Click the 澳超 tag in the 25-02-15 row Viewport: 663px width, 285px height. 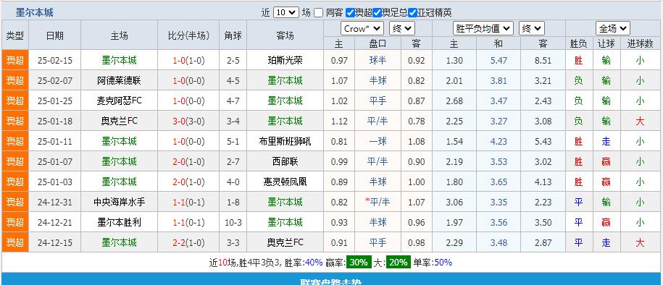(15, 60)
